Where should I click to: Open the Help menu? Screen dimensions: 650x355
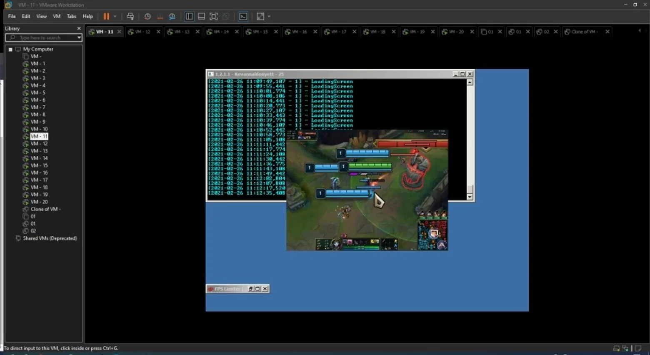click(87, 16)
